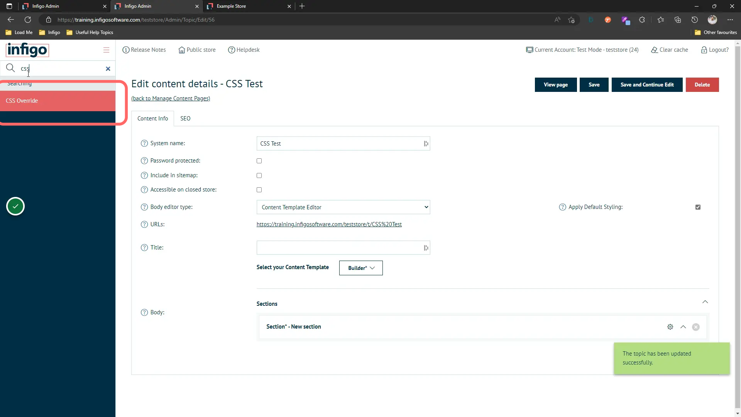Click Current Account Test Mode link
The image size is (741, 417).
click(582, 50)
